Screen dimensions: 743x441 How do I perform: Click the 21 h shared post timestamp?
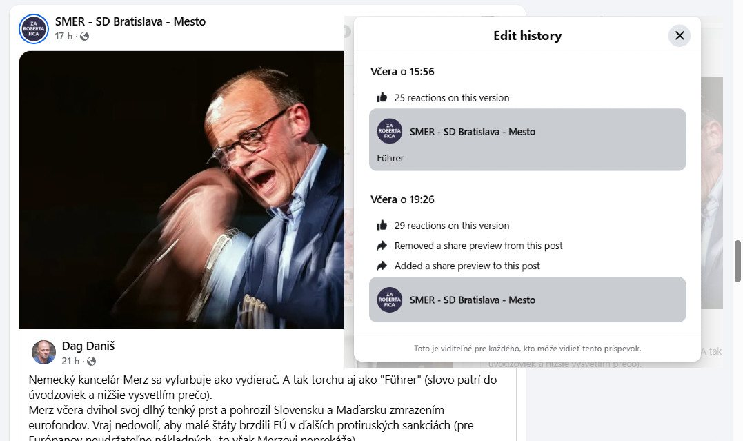point(70,362)
